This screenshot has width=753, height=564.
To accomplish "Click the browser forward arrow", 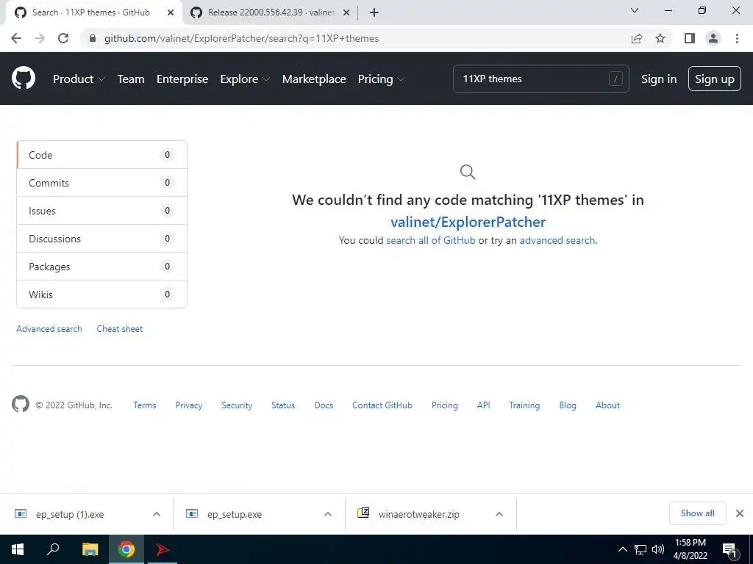I will click(x=40, y=38).
